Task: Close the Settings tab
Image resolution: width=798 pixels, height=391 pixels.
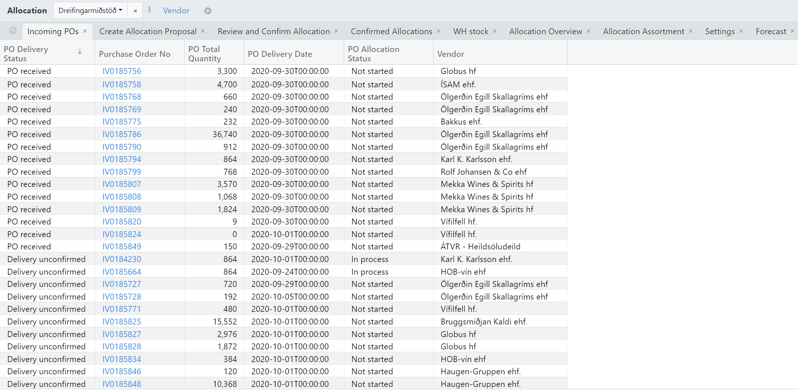Action: coord(741,31)
